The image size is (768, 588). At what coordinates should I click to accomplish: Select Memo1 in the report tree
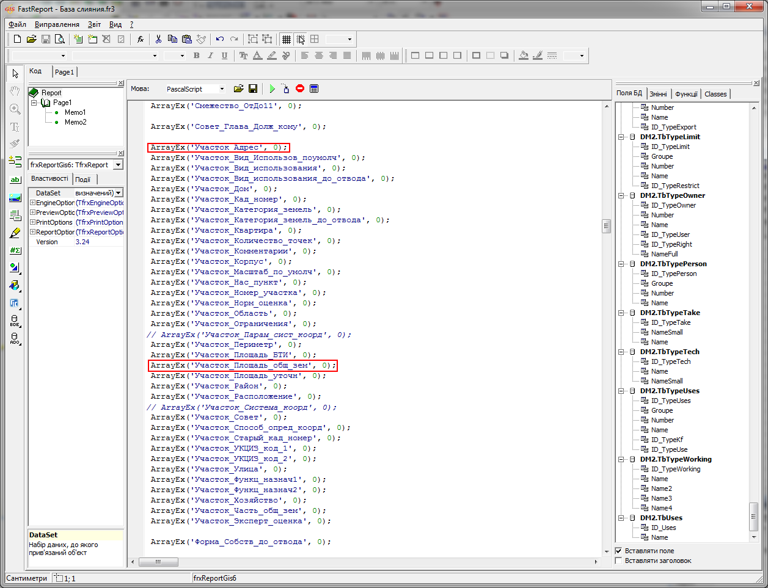point(75,112)
